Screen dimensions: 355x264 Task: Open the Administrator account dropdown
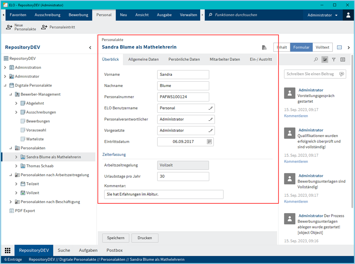point(322,15)
